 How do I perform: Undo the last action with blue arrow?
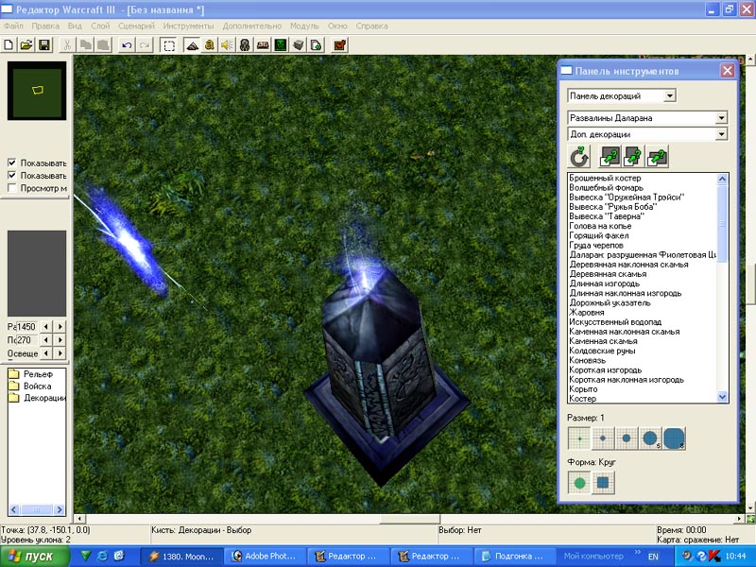point(127,45)
